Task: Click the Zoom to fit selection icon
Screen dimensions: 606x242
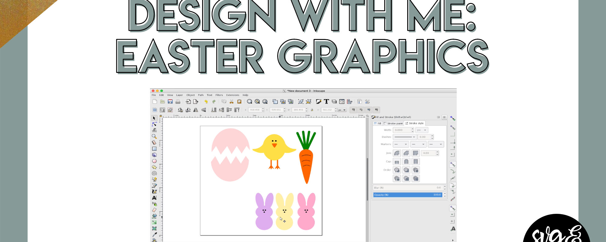Action: pos(249,102)
